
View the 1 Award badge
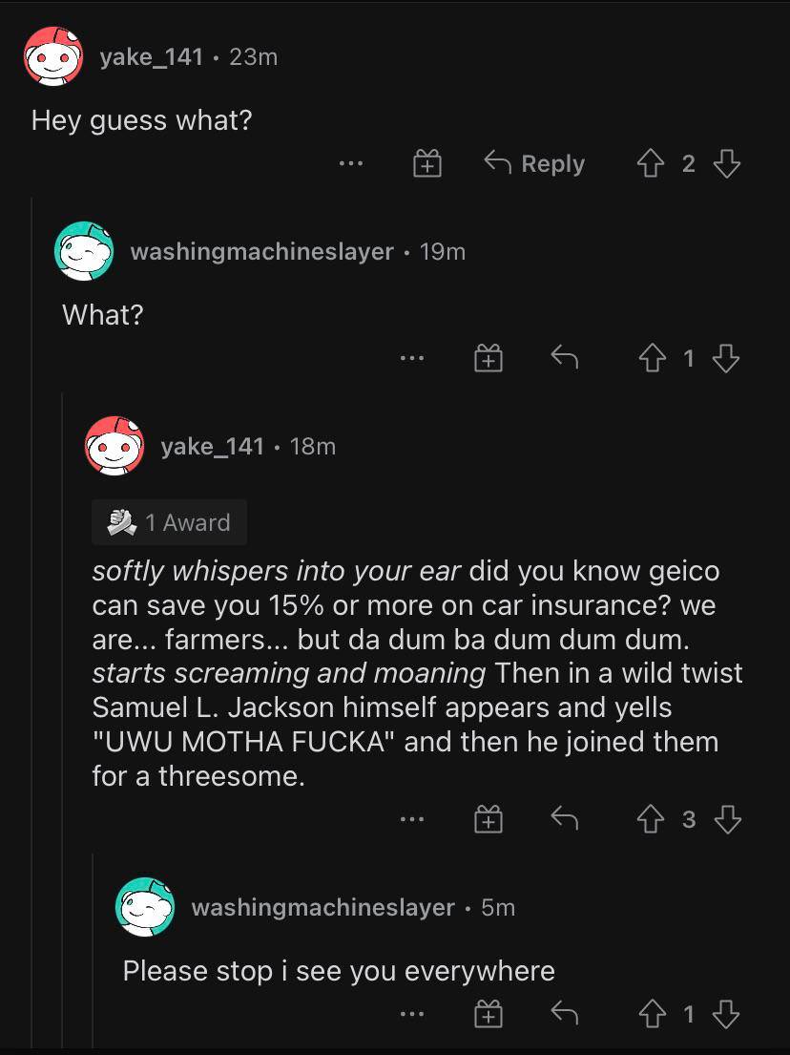(170, 522)
